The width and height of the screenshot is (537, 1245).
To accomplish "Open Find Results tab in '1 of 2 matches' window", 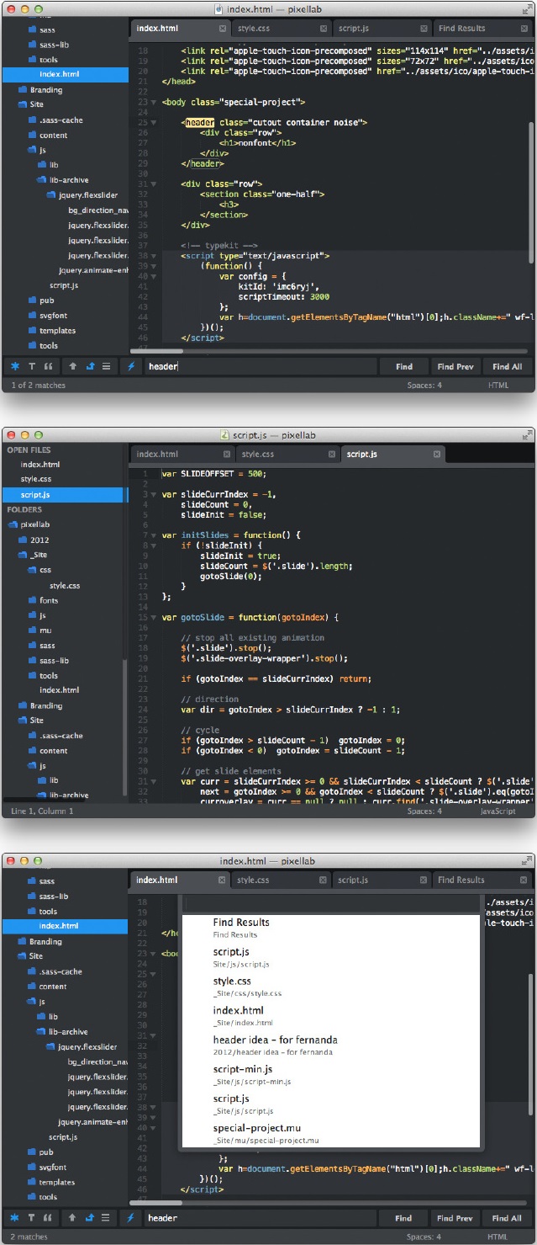I will (x=461, y=29).
